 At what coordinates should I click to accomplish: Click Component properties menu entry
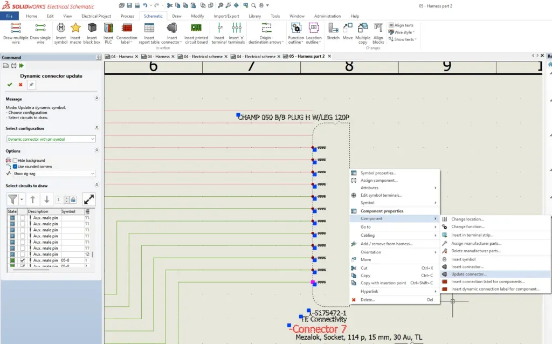click(395, 211)
